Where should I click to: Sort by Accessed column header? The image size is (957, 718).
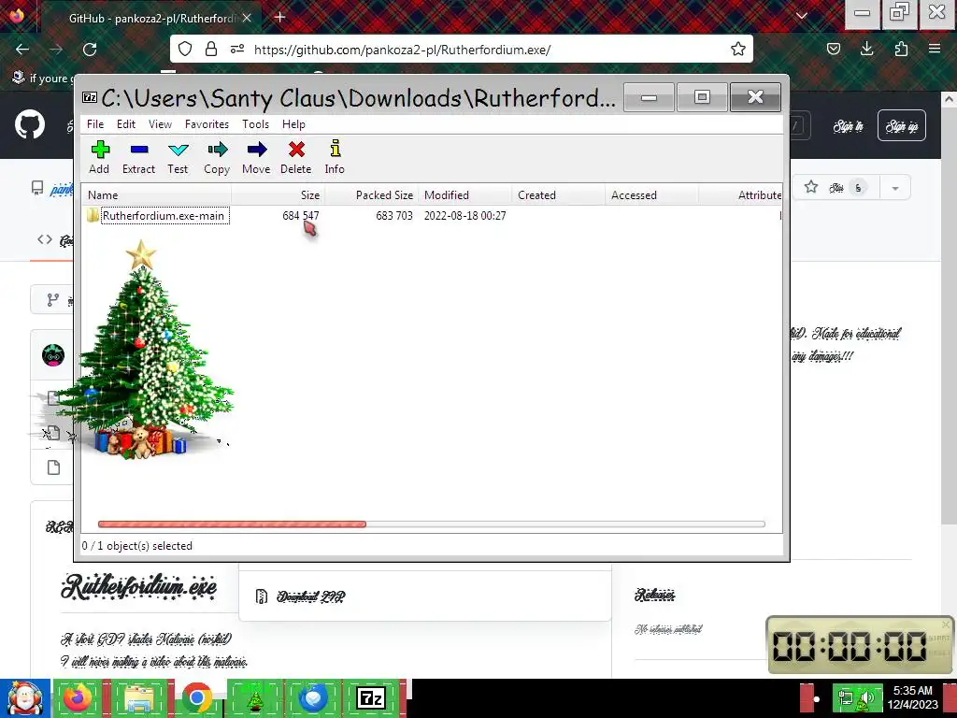(x=651, y=195)
